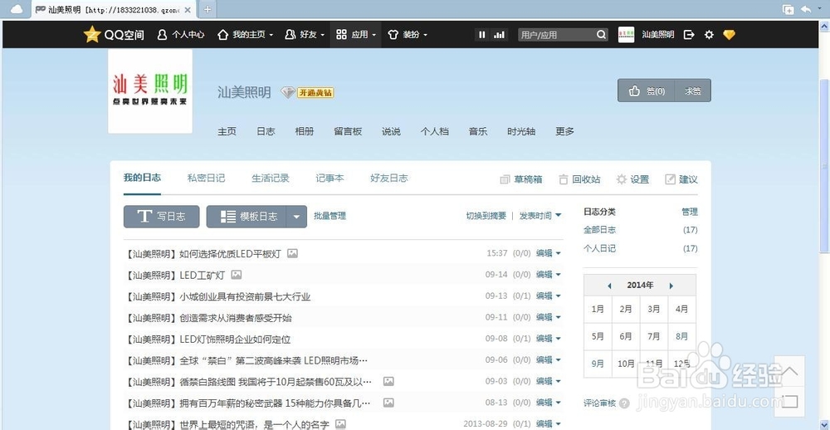Click the 求赞 button
Viewport: 830px width, 430px height.
pyautogui.click(x=693, y=90)
